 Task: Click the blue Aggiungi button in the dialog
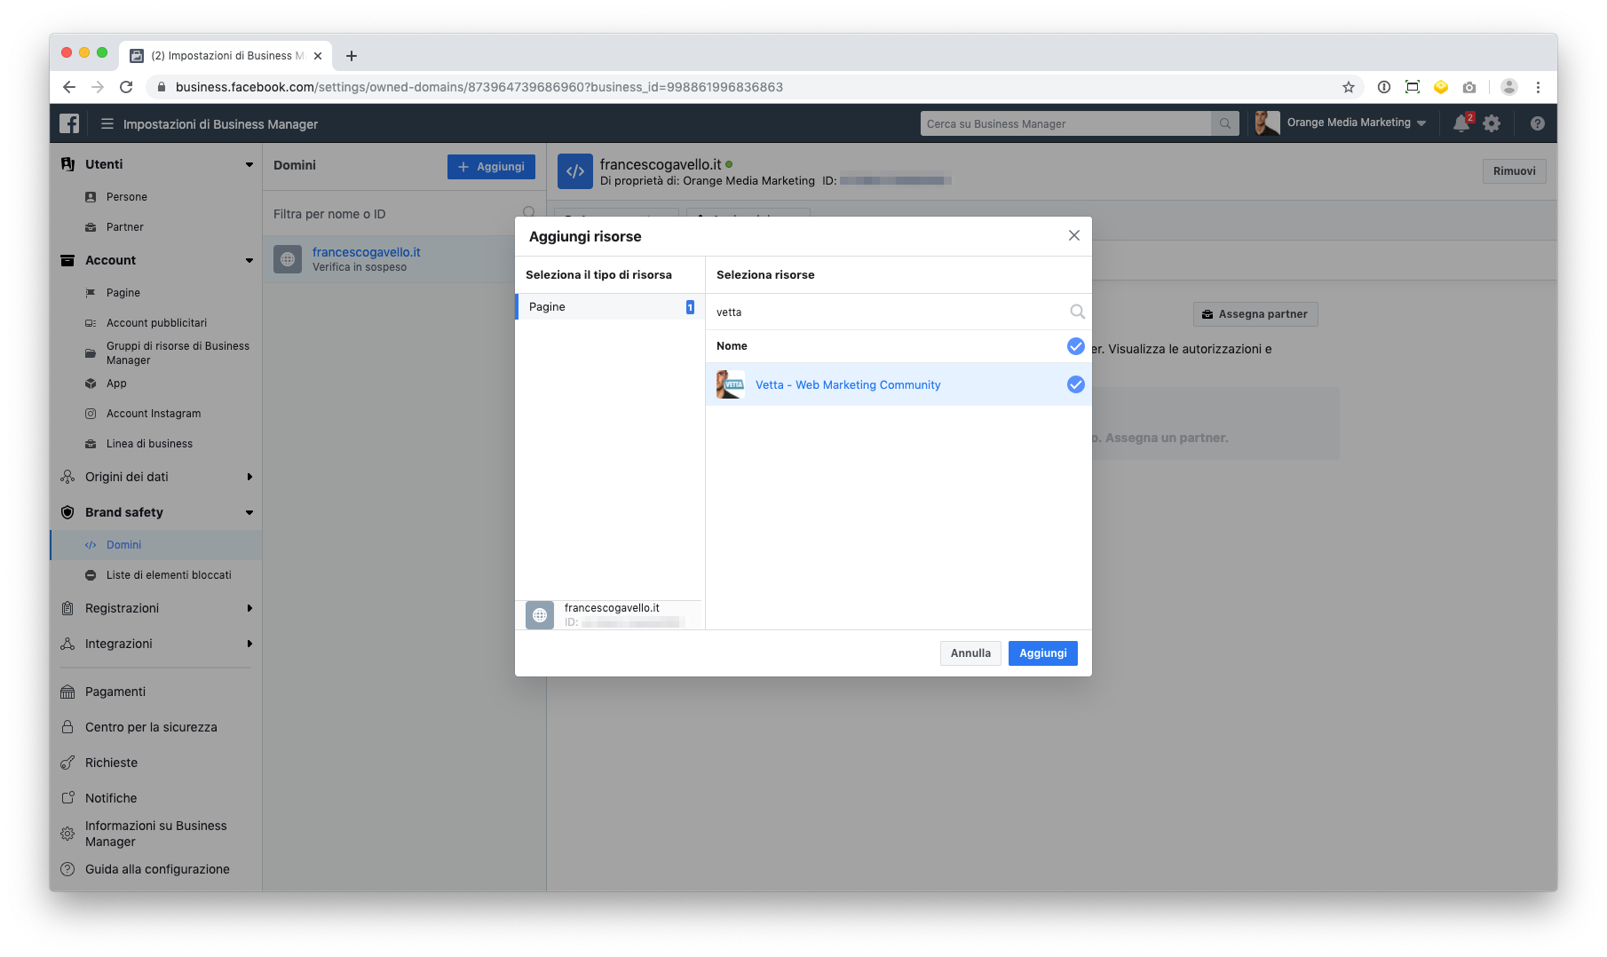(x=1042, y=653)
